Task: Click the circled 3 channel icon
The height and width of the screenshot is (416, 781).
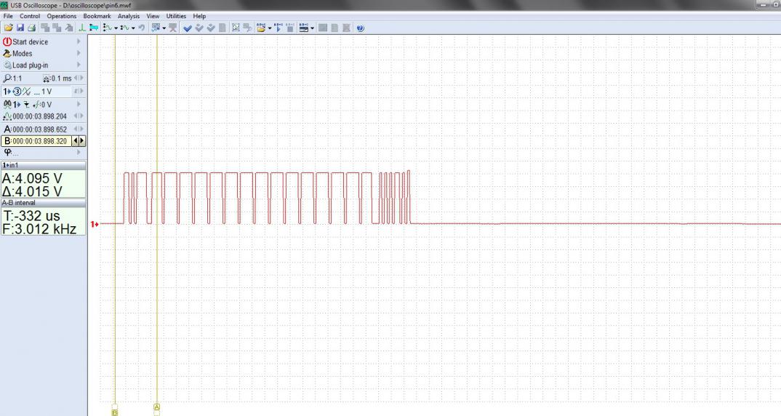Action: point(17,91)
